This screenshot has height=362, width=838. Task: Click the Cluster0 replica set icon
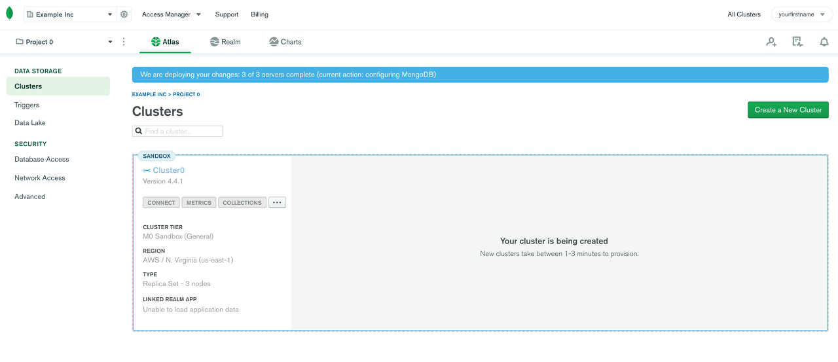pyautogui.click(x=147, y=170)
